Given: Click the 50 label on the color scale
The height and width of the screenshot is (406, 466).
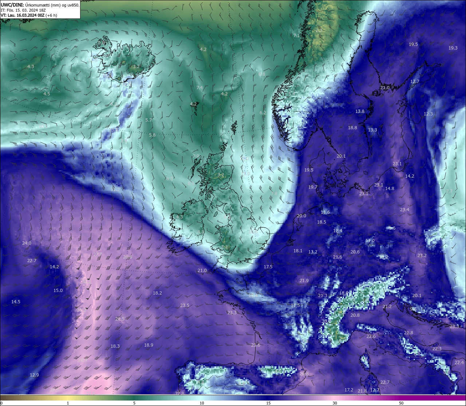Looking at the screenshot, I should (x=401, y=403).
